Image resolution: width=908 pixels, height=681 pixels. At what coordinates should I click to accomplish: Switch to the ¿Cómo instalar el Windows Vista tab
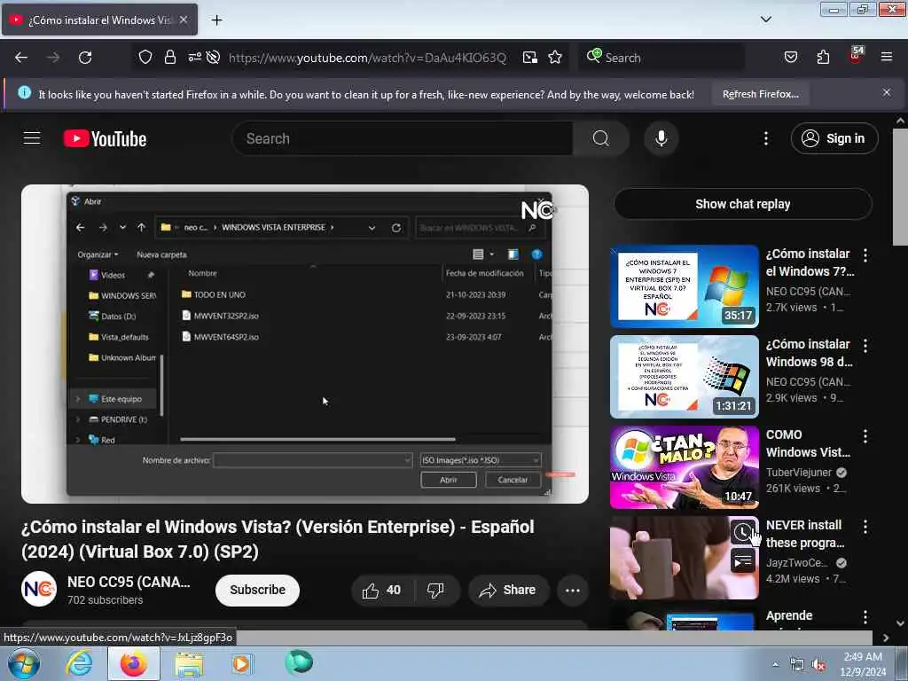click(x=99, y=20)
